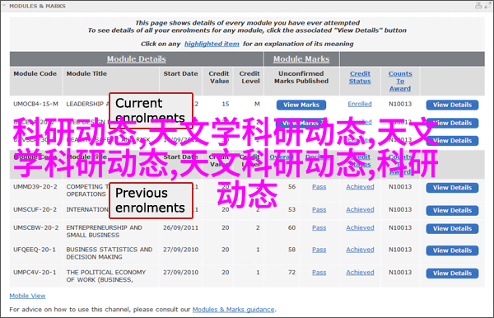Click the MODULES & MARKS channel title
The width and height of the screenshot is (494, 318).
click(x=37, y=6)
